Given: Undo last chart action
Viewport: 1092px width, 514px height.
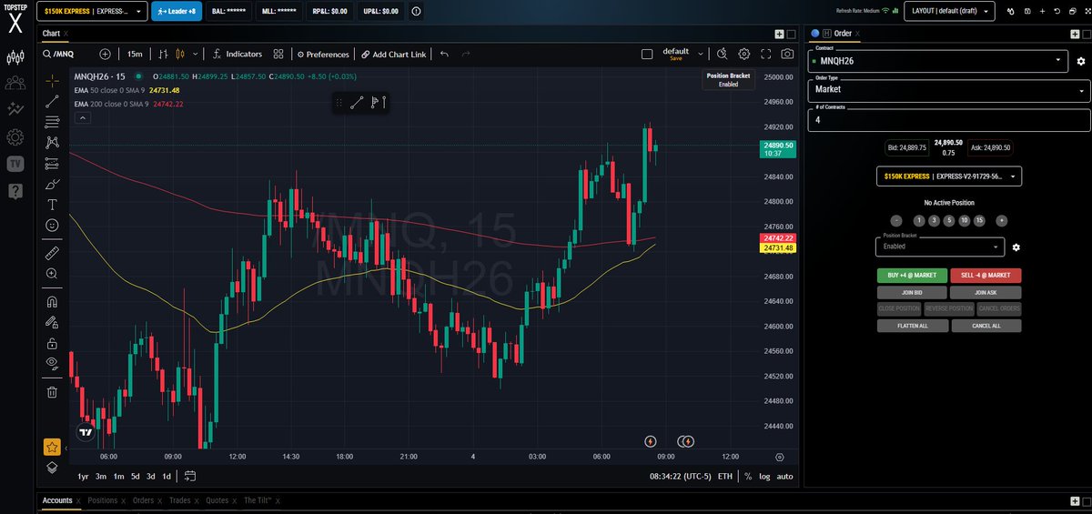Looking at the screenshot, I should click(444, 55).
